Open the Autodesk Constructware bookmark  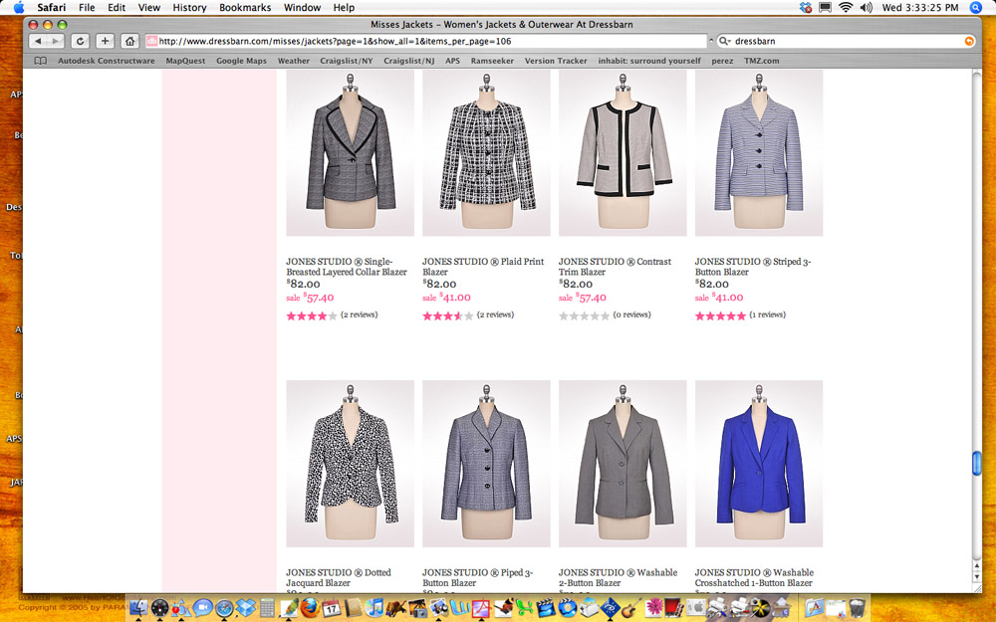point(107,61)
